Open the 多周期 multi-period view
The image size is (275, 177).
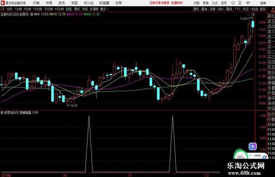click(x=94, y=9)
